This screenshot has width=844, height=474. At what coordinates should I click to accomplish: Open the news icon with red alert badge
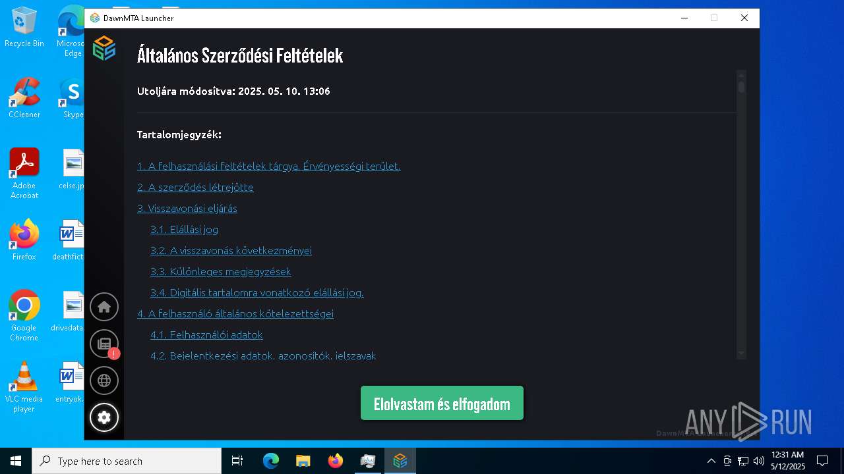[x=104, y=344]
